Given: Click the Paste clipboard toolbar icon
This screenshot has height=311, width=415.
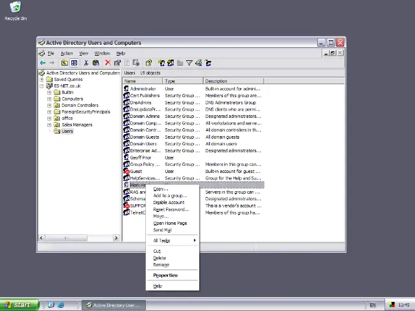Looking at the screenshot, I should click(x=96, y=63).
